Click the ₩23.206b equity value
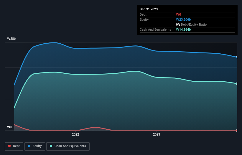 (x=183, y=19)
